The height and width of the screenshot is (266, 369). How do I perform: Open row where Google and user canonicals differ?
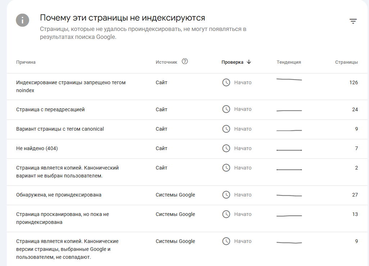pos(187,249)
